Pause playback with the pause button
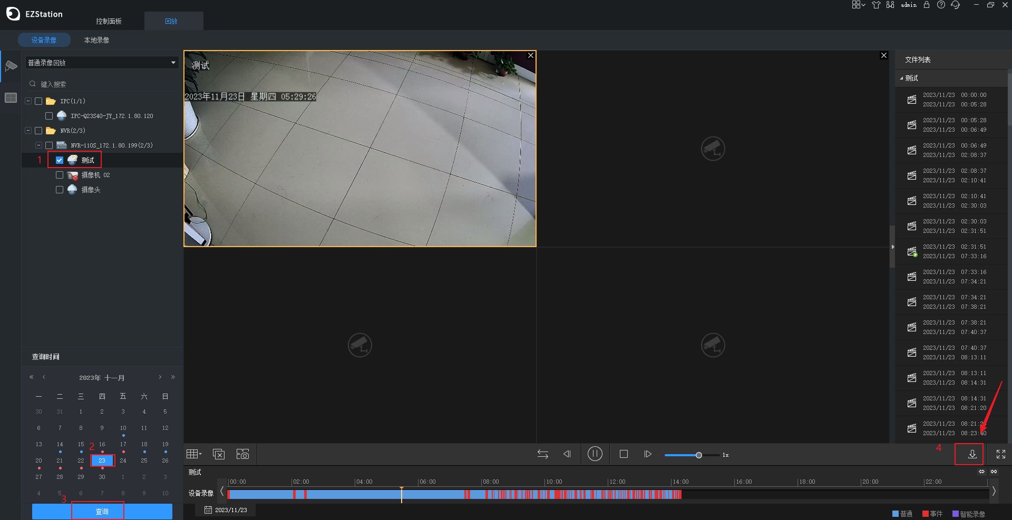The width and height of the screenshot is (1012, 520). (x=595, y=454)
